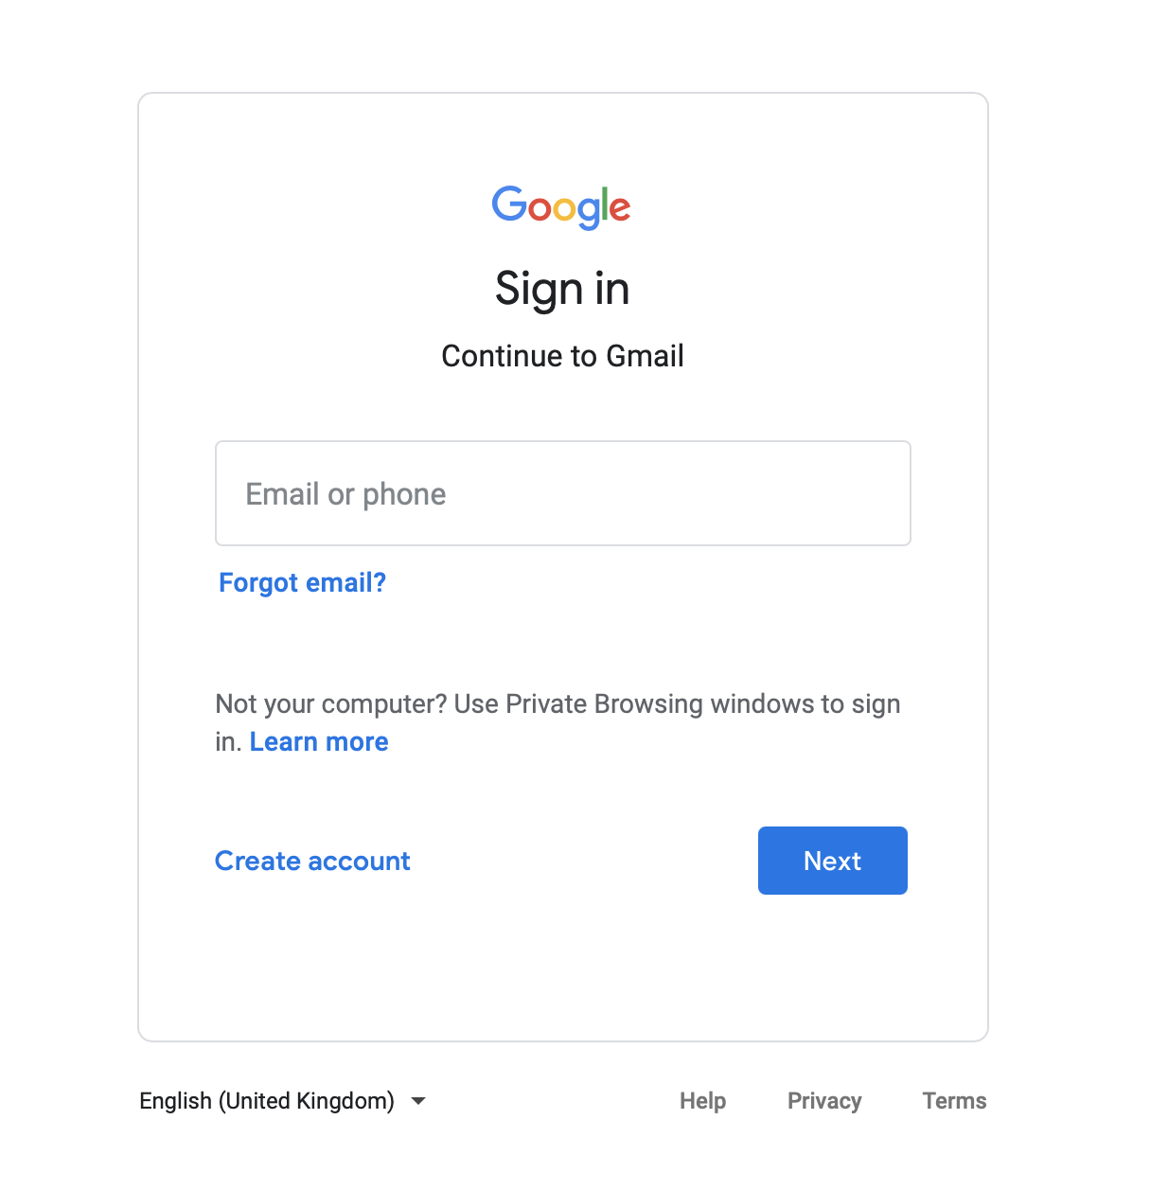Viewport: 1168px width, 1191px height.
Task: Click the Not your computer? guest notice text
Action: (557, 723)
